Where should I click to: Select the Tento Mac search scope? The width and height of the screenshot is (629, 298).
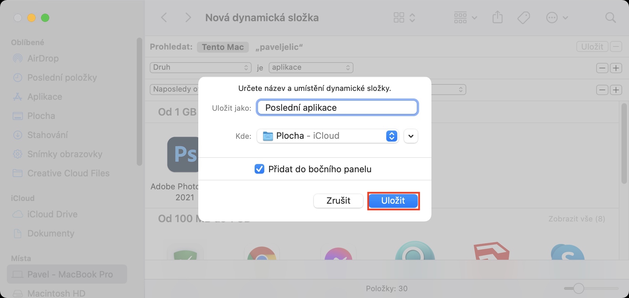[223, 47]
